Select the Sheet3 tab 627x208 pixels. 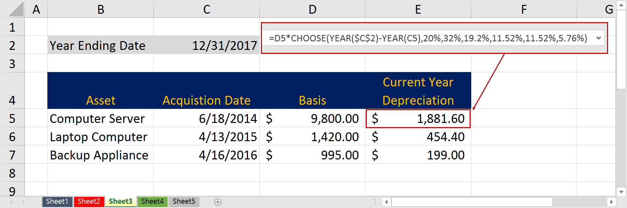pyautogui.click(x=121, y=201)
